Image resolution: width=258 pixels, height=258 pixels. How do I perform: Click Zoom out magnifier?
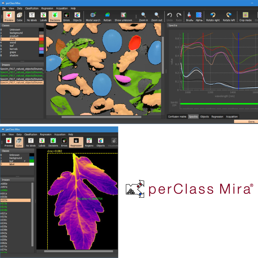point(157,17)
